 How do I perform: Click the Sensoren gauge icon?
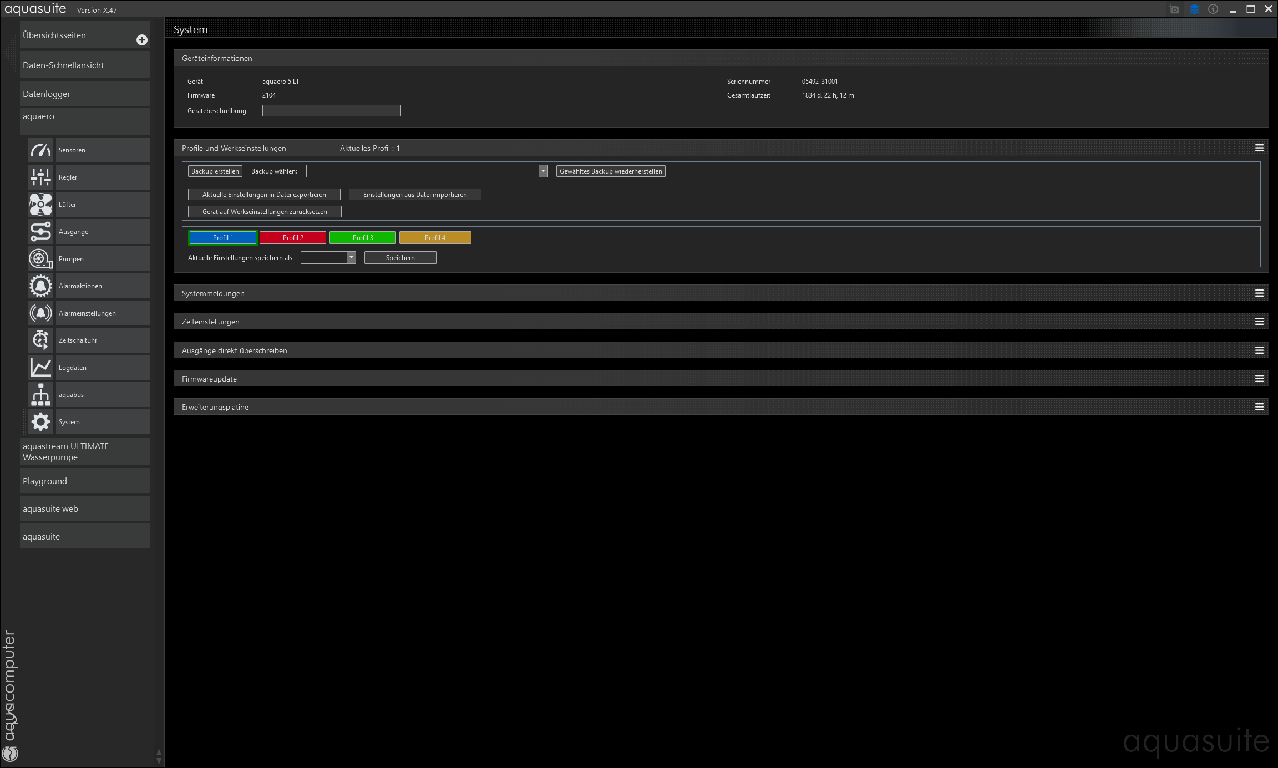click(x=40, y=150)
